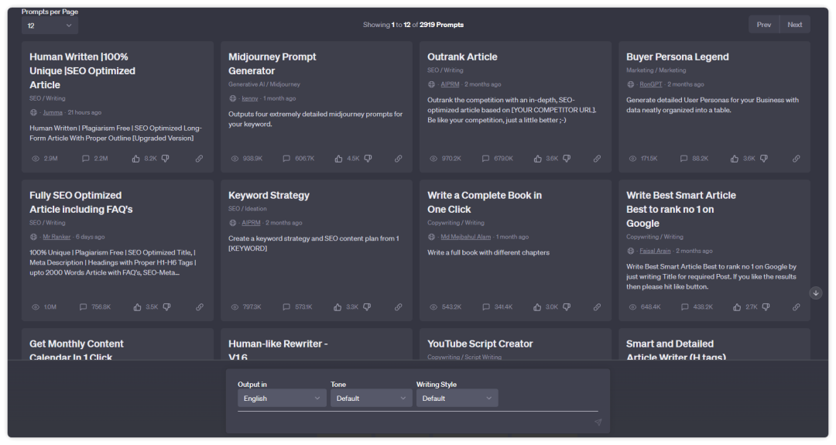Open the Writing Style dropdown
Image resolution: width=836 pixels, height=445 pixels.
point(457,399)
